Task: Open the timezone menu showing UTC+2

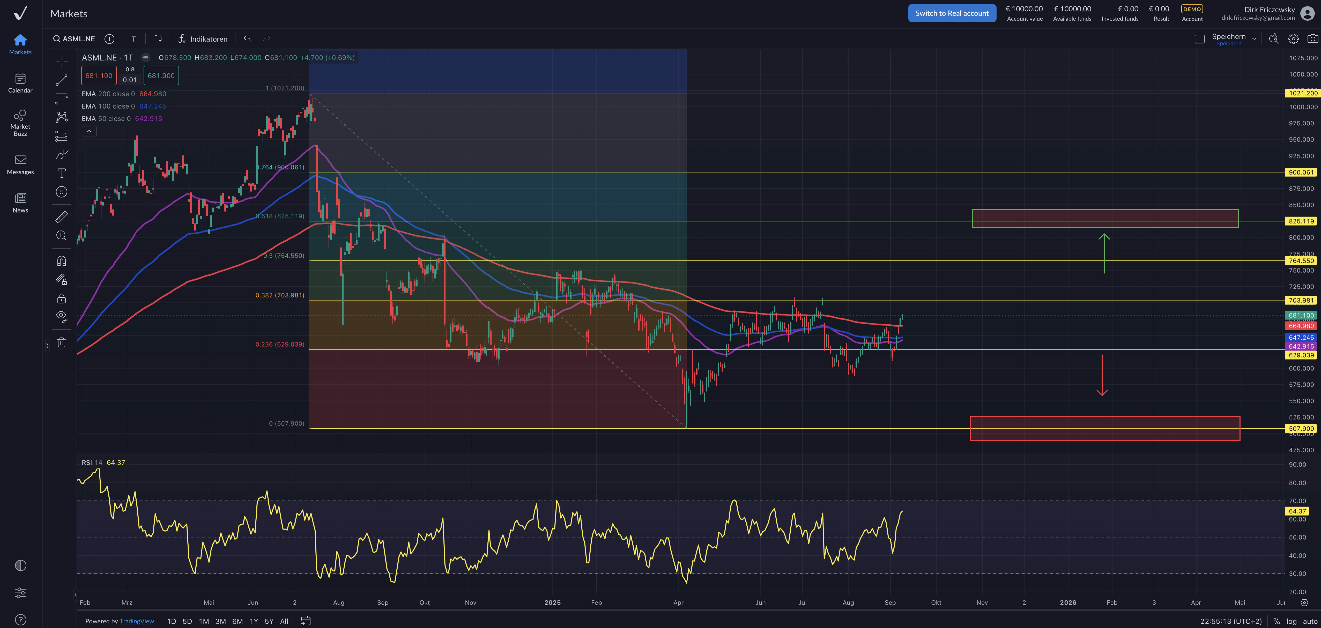Action: pyautogui.click(x=1231, y=621)
